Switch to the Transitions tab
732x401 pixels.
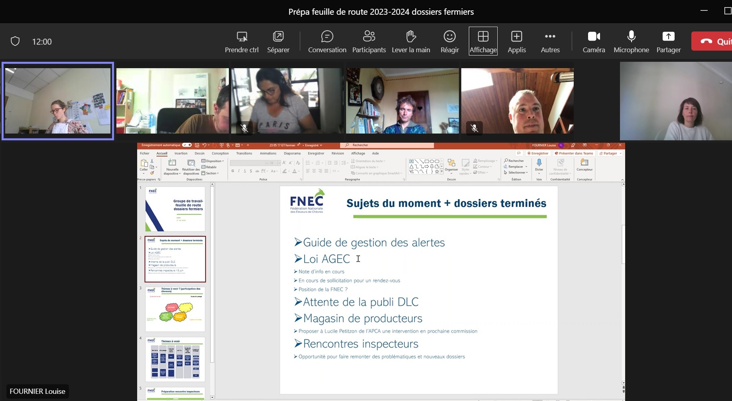click(x=244, y=153)
